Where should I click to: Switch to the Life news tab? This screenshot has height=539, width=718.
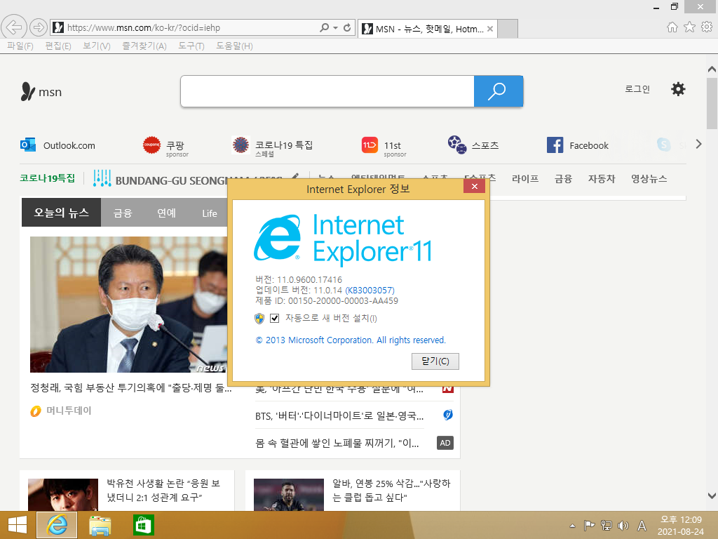210,213
